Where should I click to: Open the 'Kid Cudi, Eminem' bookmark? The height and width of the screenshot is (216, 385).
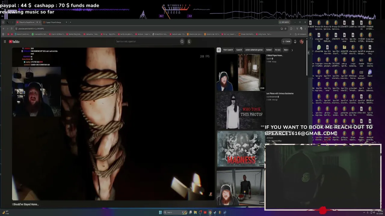228,34
